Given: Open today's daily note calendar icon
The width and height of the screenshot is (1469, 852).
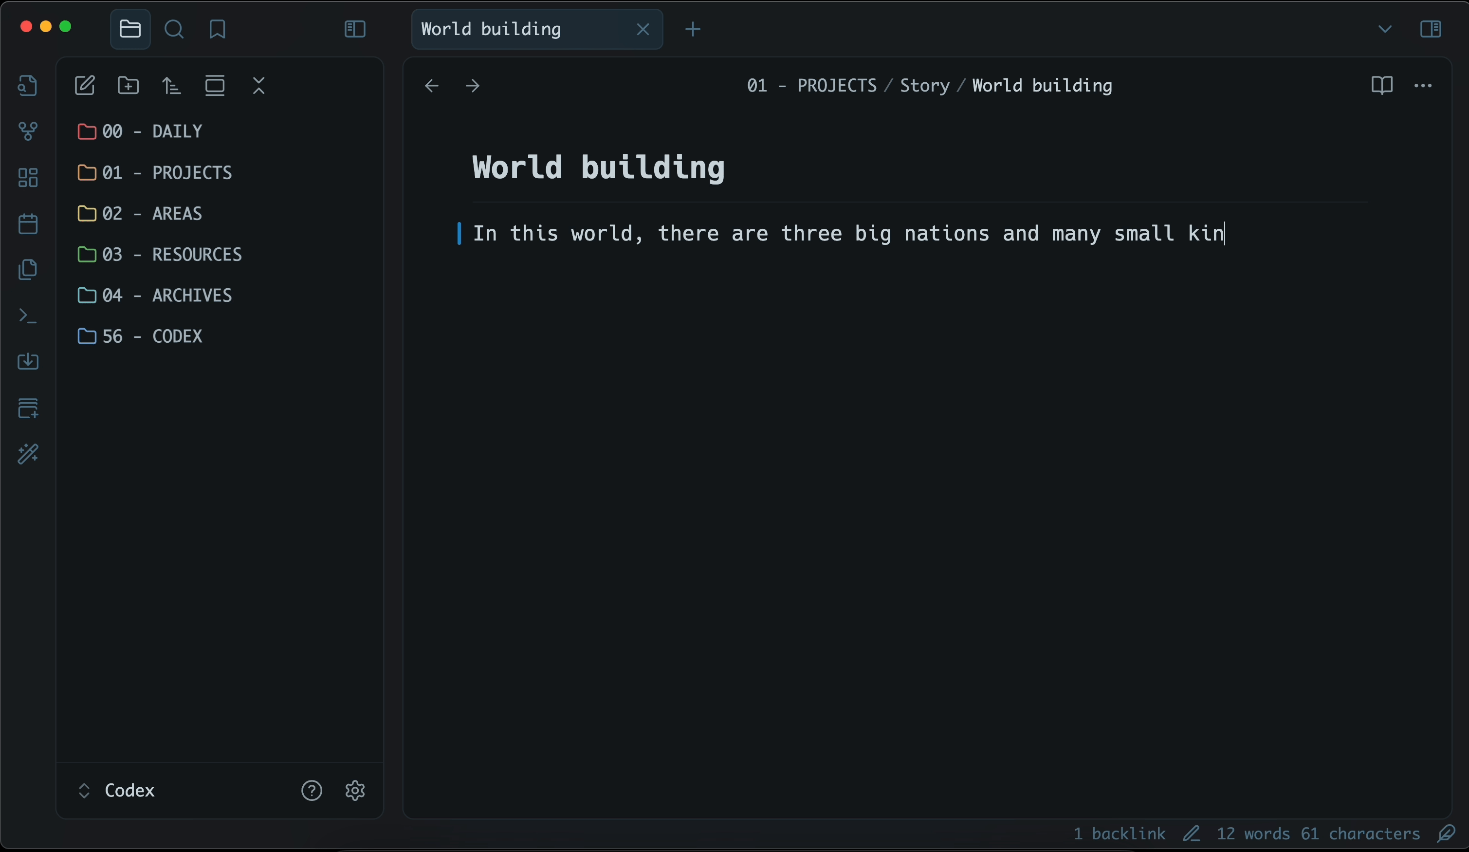Looking at the screenshot, I should [x=28, y=223].
